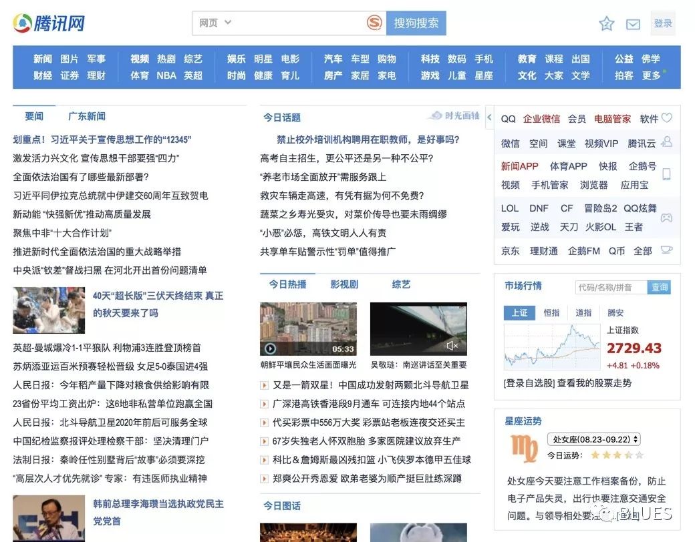The height and width of the screenshot is (542, 695).
Task: Open the LOL game link
Action: [x=510, y=208]
